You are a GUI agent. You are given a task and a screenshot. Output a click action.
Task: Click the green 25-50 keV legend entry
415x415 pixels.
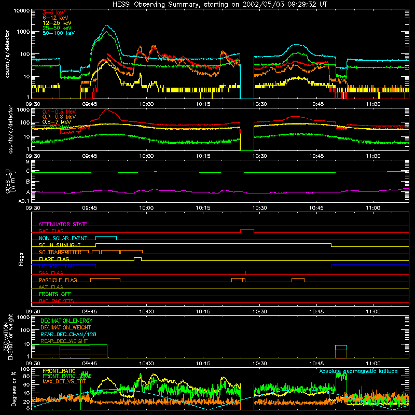click(x=57, y=28)
